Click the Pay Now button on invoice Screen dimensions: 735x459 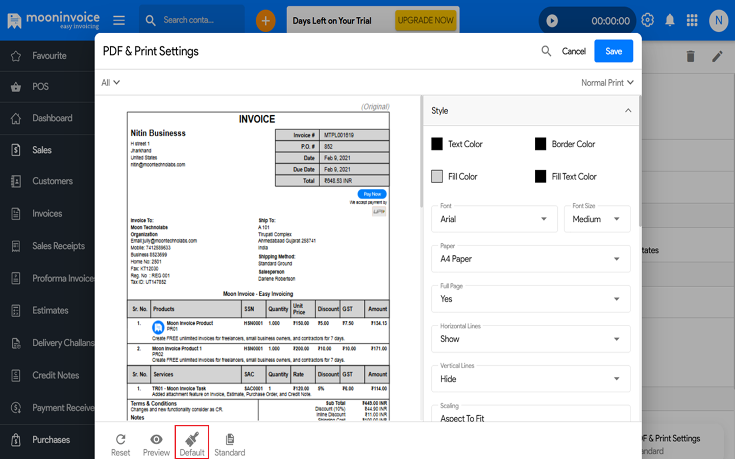[x=372, y=194]
